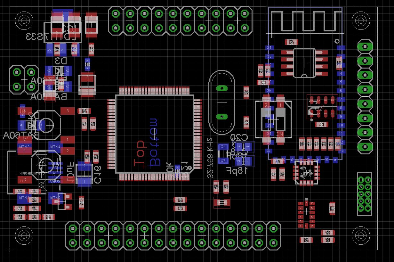
Task: Select pin 1 of the 10-pin header
Action: click(x=368, y=208)
